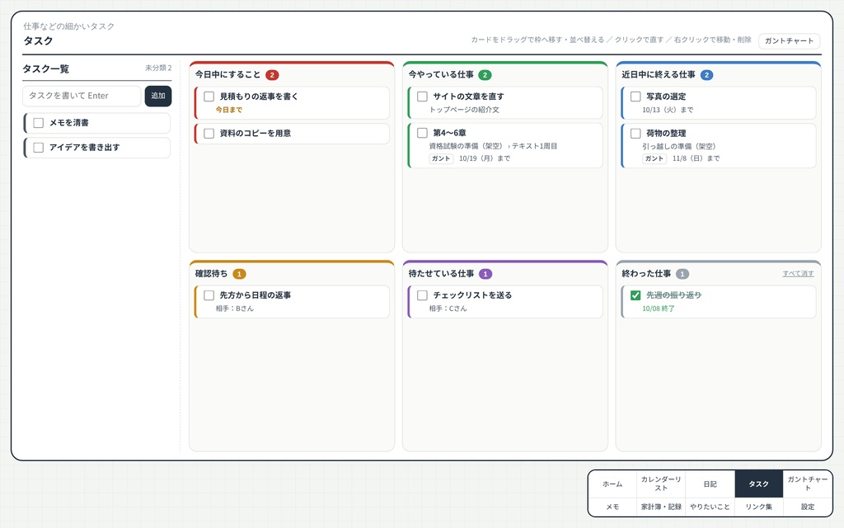
Task: Check the 荷物の整理 checkbox
Action: [635, 133]
